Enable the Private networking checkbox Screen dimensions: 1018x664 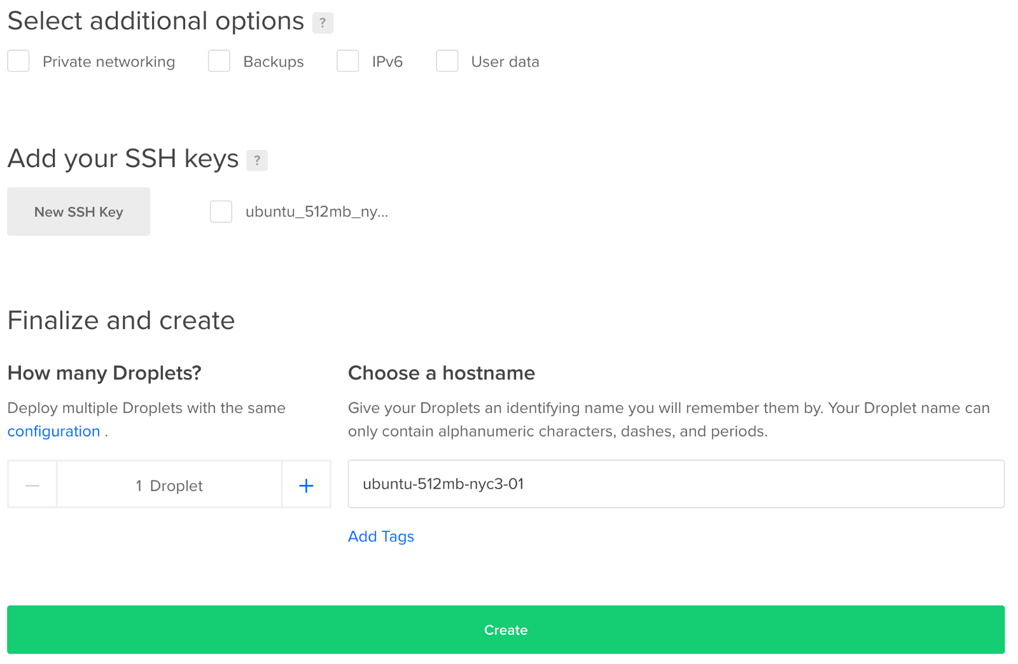pos(18,62)
